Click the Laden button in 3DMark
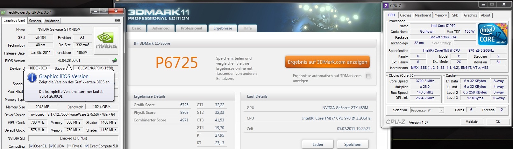Screen dimensions: 513x149 [317, 144]
